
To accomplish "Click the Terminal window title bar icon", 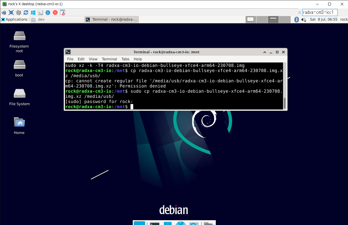I will click(68, 52).
